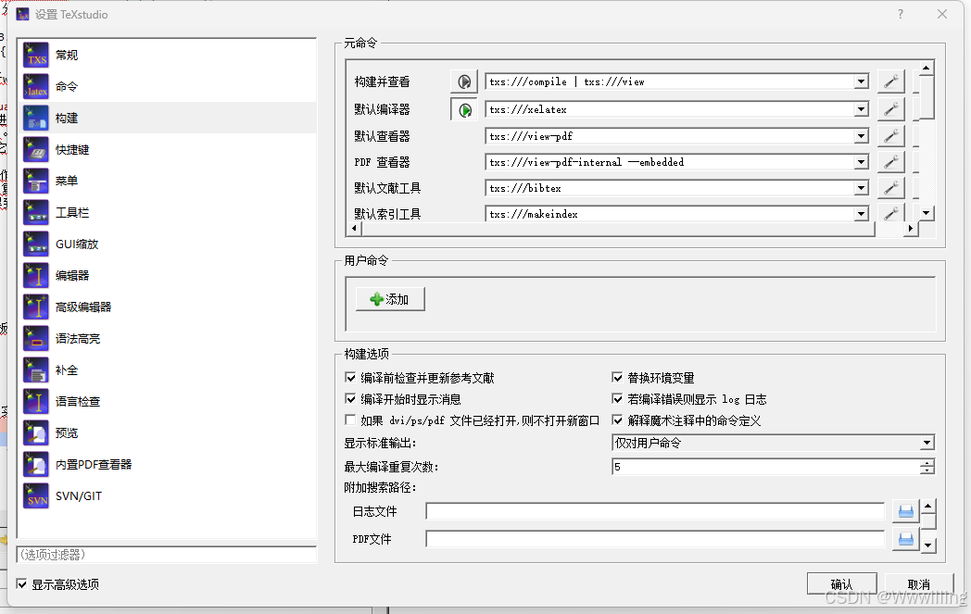Click into the 选项过滤器 filter field
Image resolution: width=971 pixels, height=614 pixels.
coord(167,555)
